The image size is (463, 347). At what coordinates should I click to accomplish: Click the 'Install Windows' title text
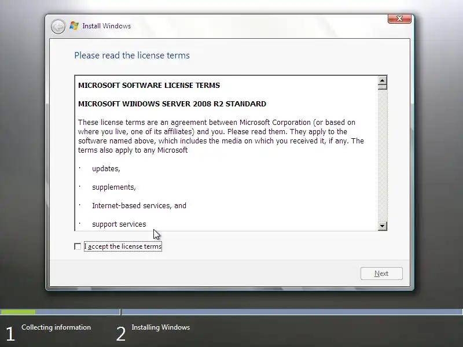(106, 26)
